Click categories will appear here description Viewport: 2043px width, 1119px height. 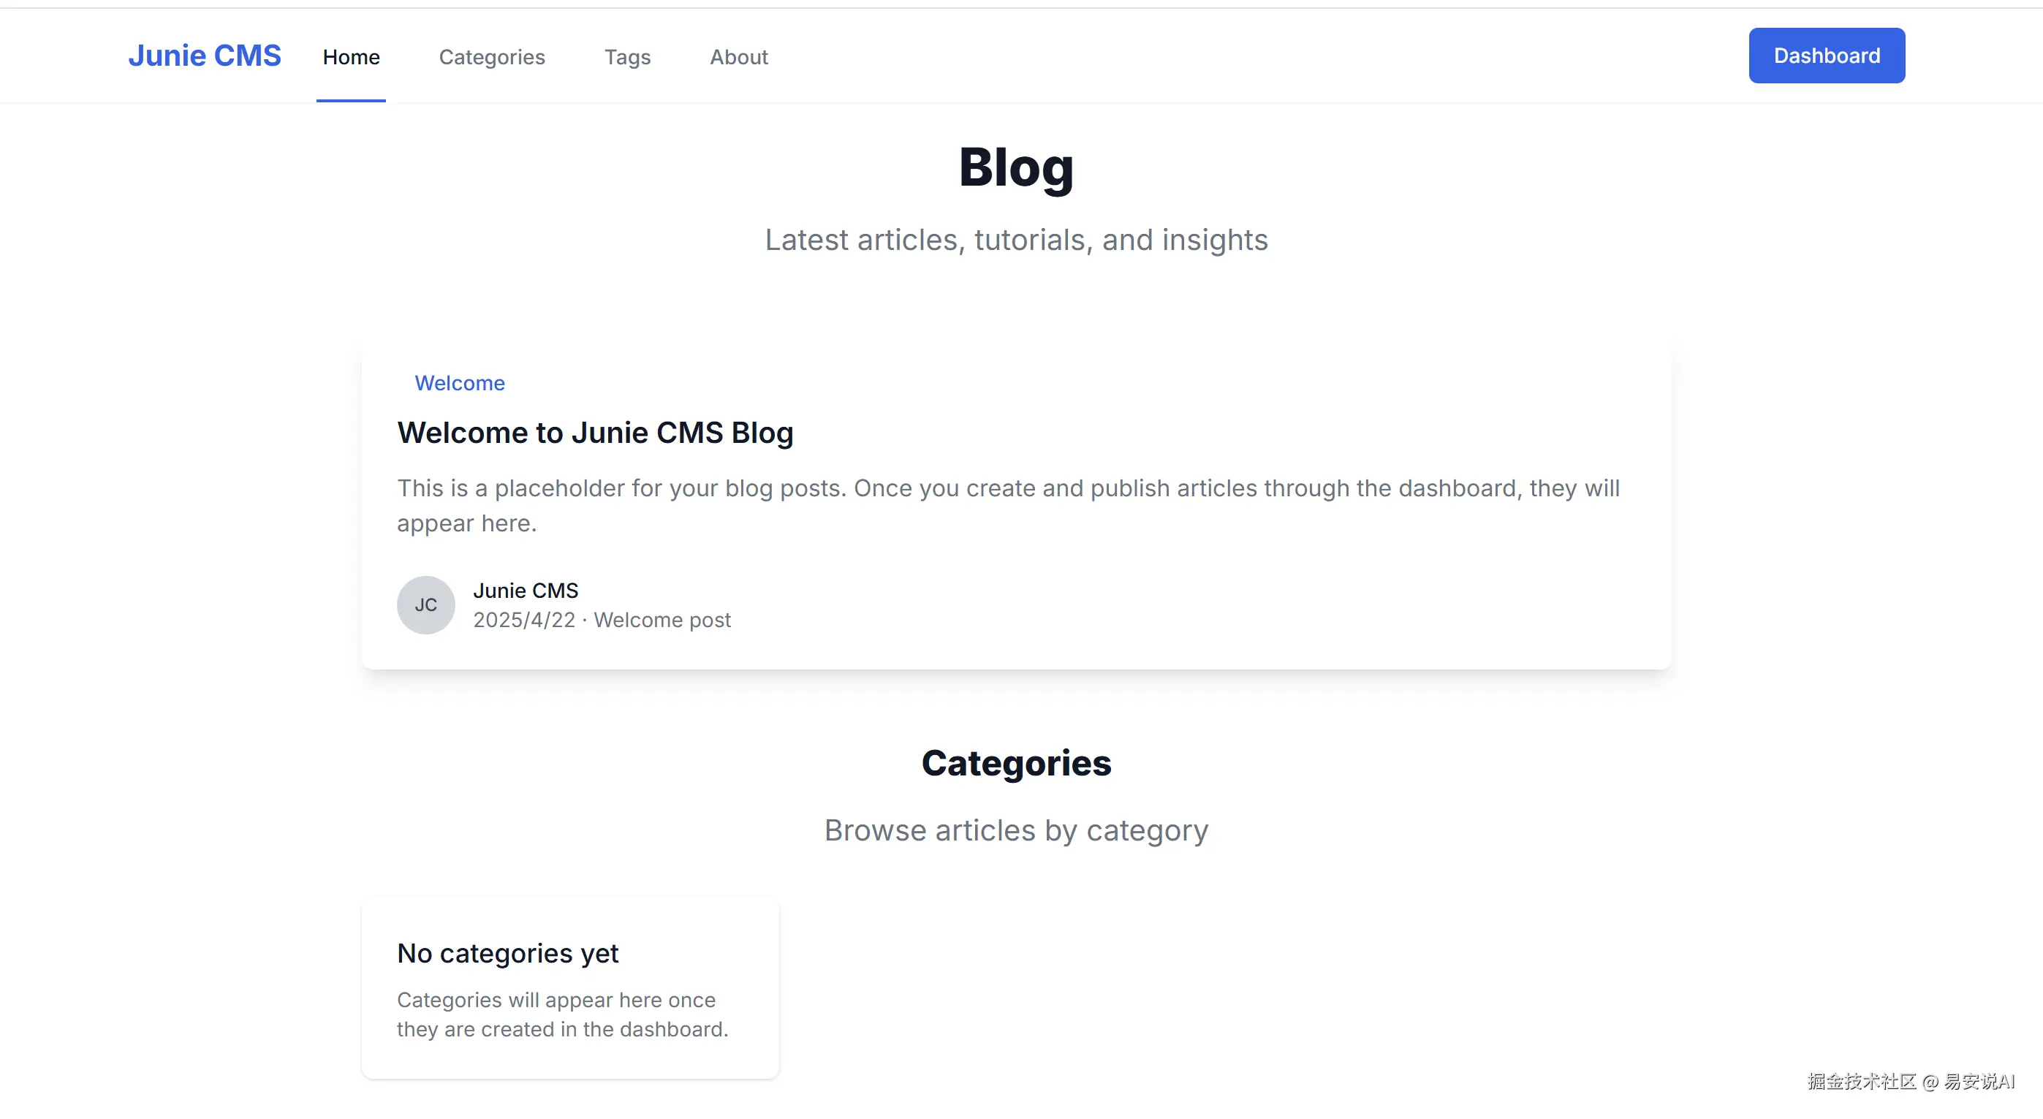click(x=561, y=1014)
